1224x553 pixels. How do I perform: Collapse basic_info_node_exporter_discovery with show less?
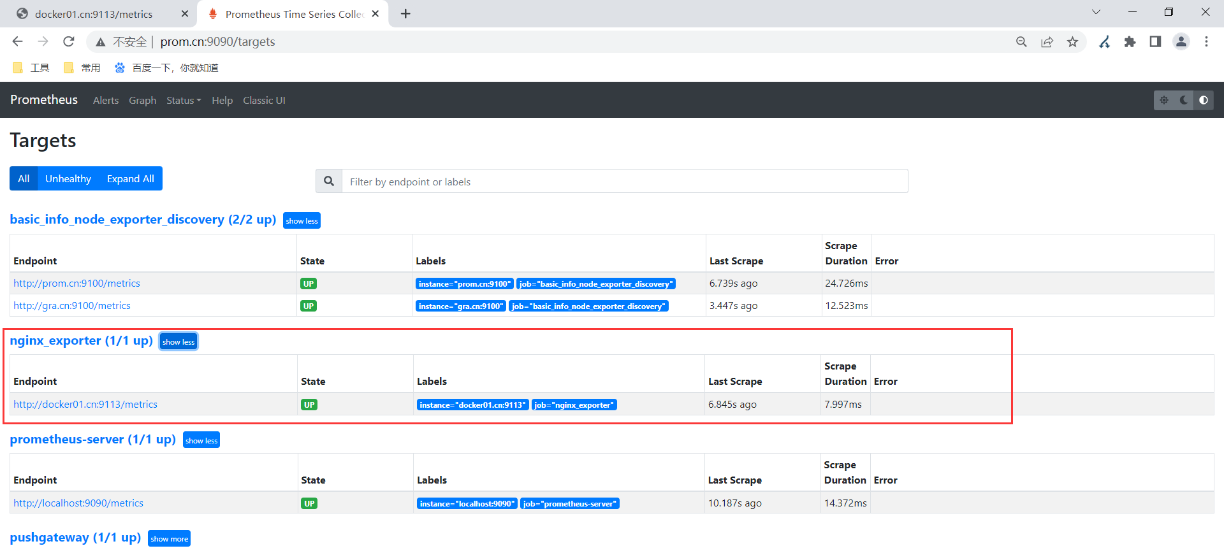tap(302, 220)
